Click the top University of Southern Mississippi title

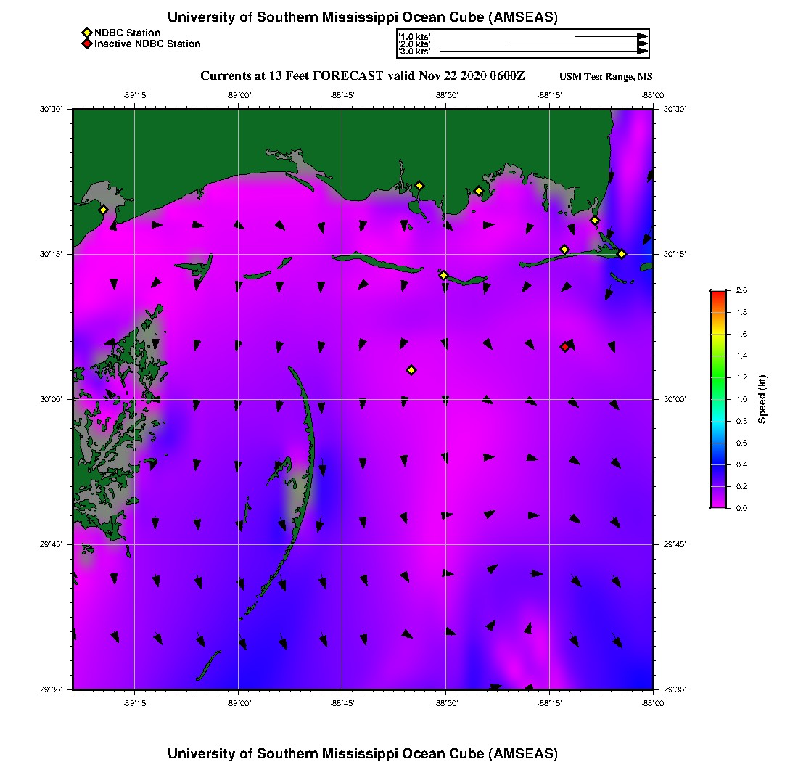tap(362, 17)
